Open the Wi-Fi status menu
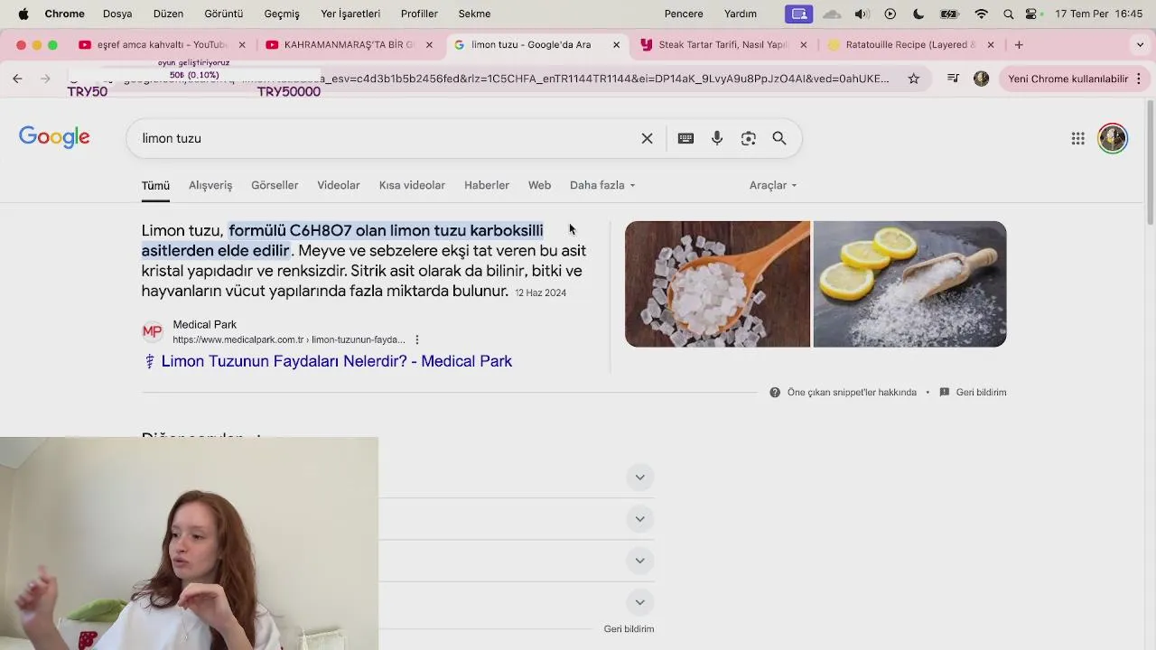Screen dimensions: 1156x650 981,14
